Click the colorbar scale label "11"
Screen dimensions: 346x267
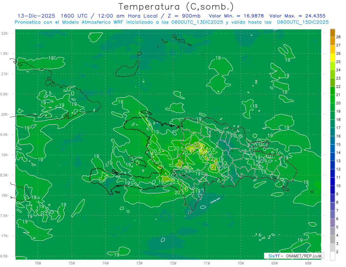click(x=339, y=177)
